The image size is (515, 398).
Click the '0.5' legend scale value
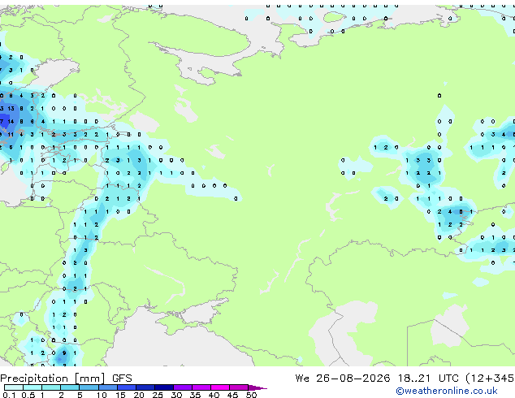coord(28,395)
